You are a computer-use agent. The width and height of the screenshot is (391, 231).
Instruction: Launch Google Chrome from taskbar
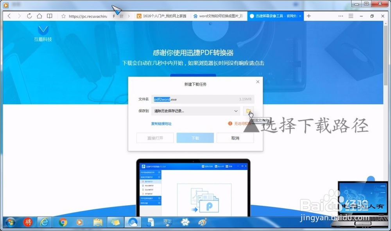point(63,222)
